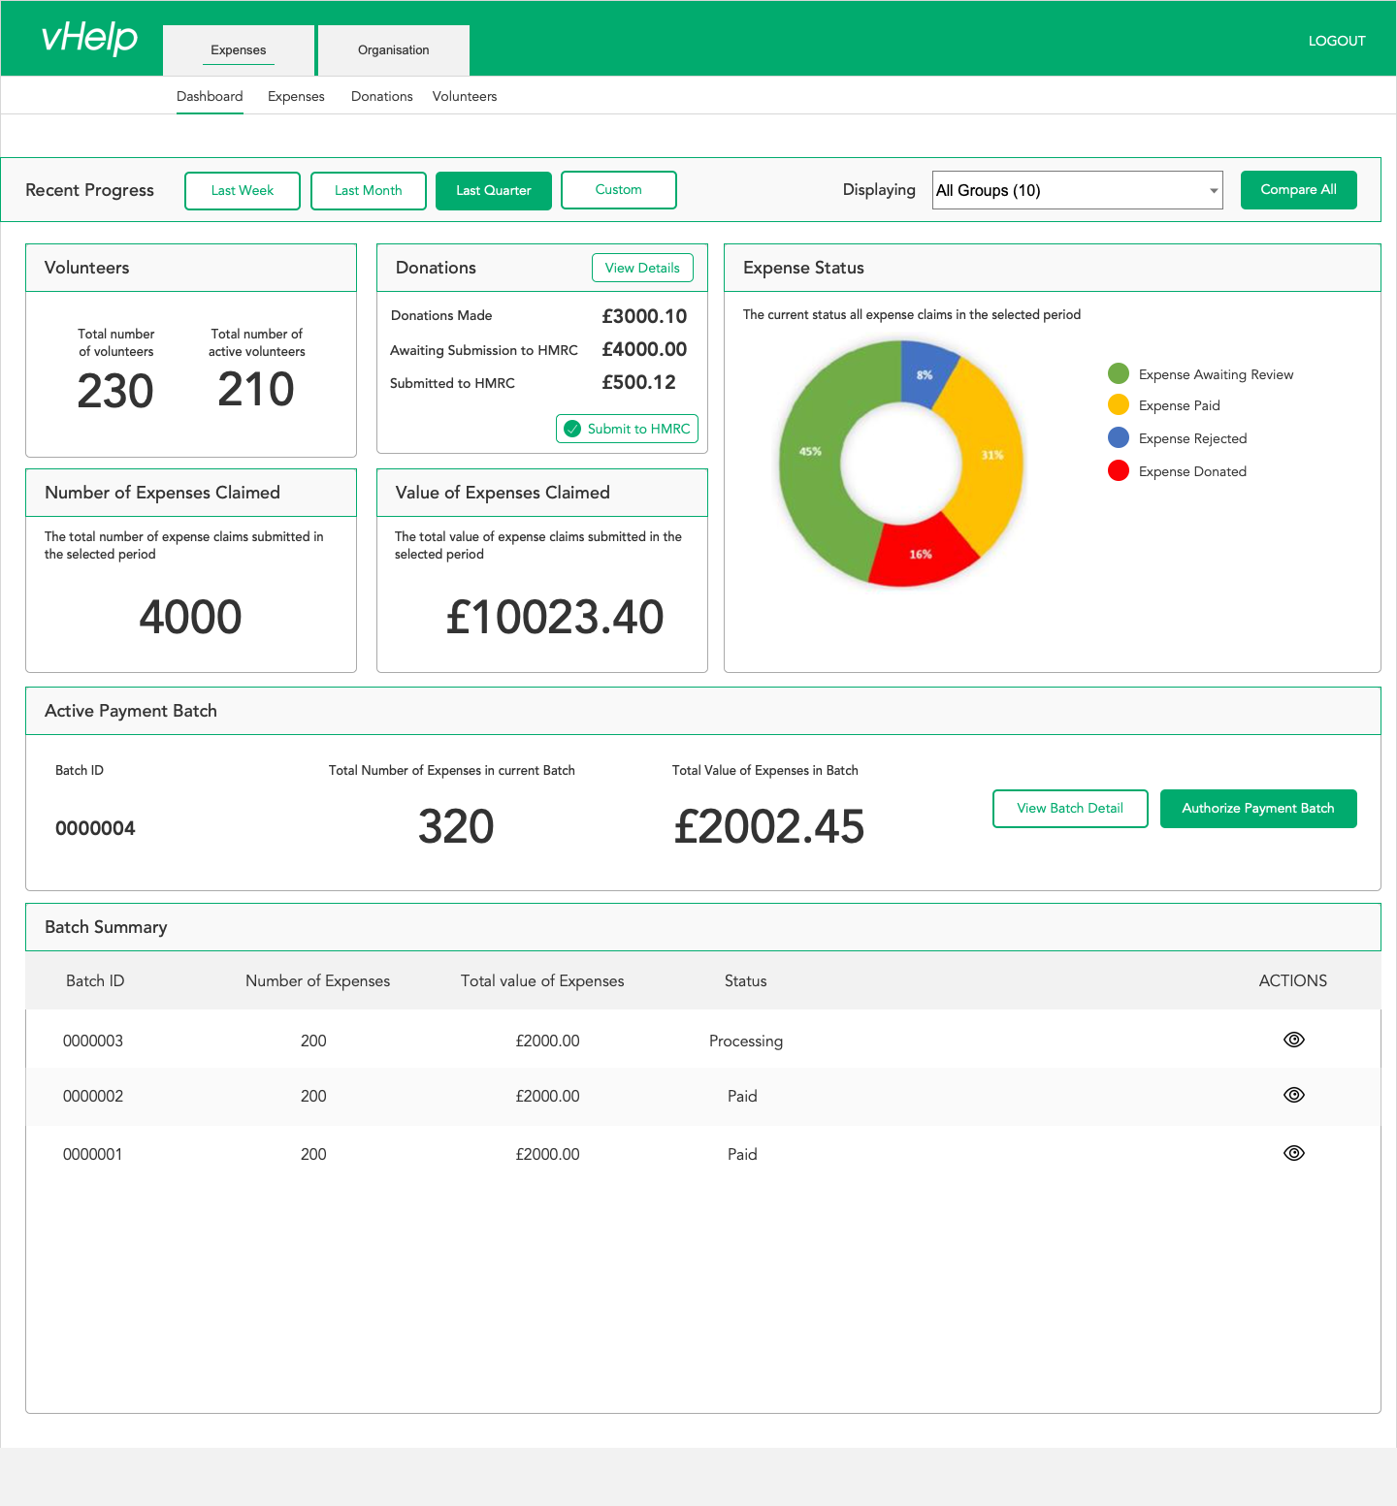The height and width of the screenshot is (1506, 1397).
Task: Authorize the active payment batch
Action: coord(1258,809)
